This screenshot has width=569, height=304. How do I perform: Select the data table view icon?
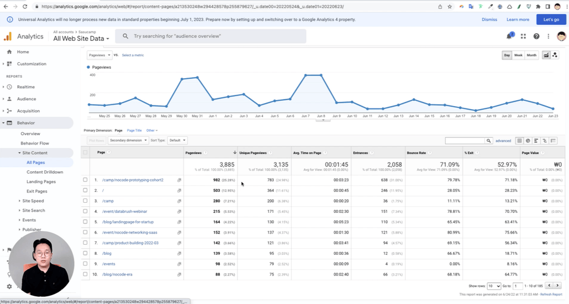(520, 141)
